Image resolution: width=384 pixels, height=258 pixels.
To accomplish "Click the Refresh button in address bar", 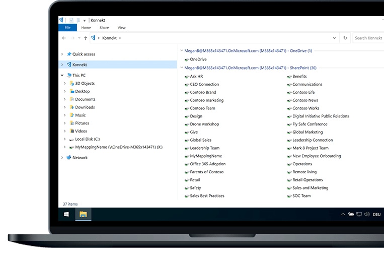I will [x=345, y=38].
